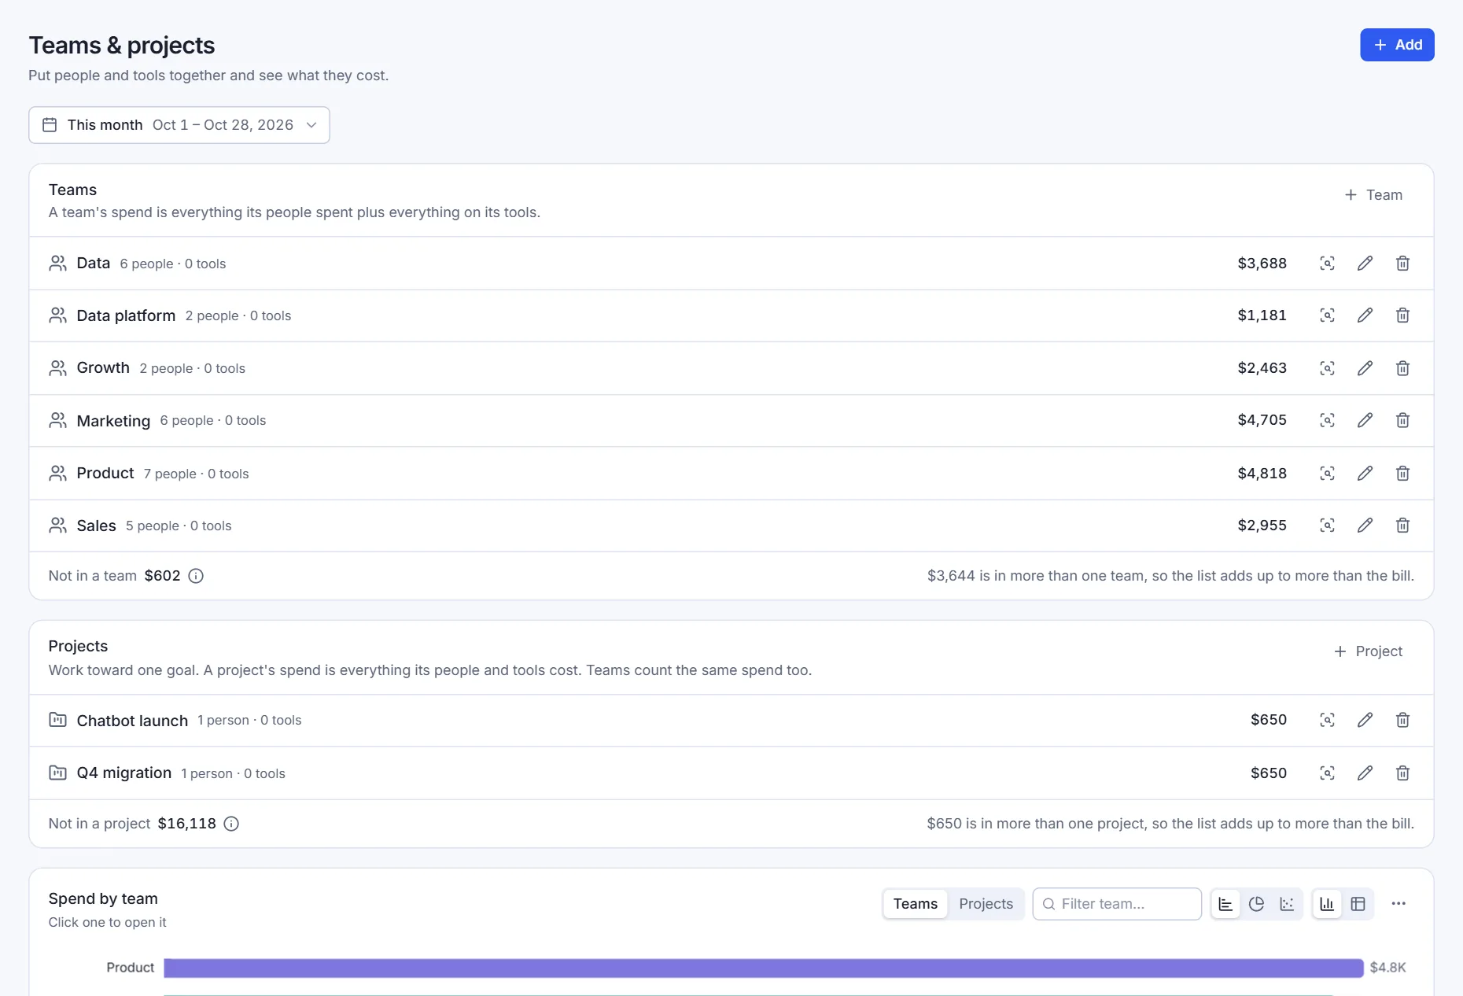
Task: Click the blue Add button
Action: pos(1397,45)
